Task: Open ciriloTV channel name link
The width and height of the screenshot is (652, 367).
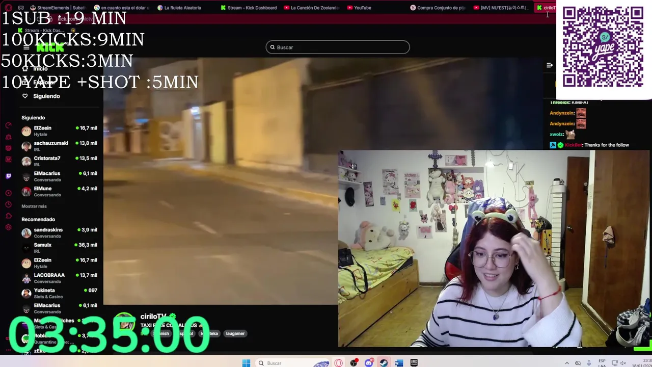Action: click(x=153, y=317)
